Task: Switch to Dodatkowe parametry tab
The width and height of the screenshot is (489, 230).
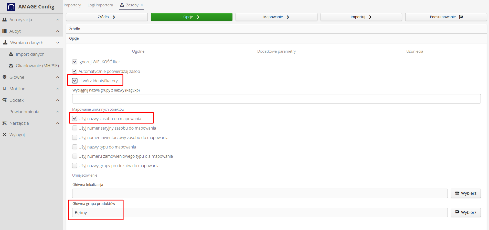Action: coord(276,51)
